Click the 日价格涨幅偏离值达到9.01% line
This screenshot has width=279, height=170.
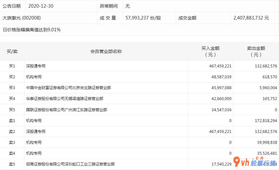point(31,30)
